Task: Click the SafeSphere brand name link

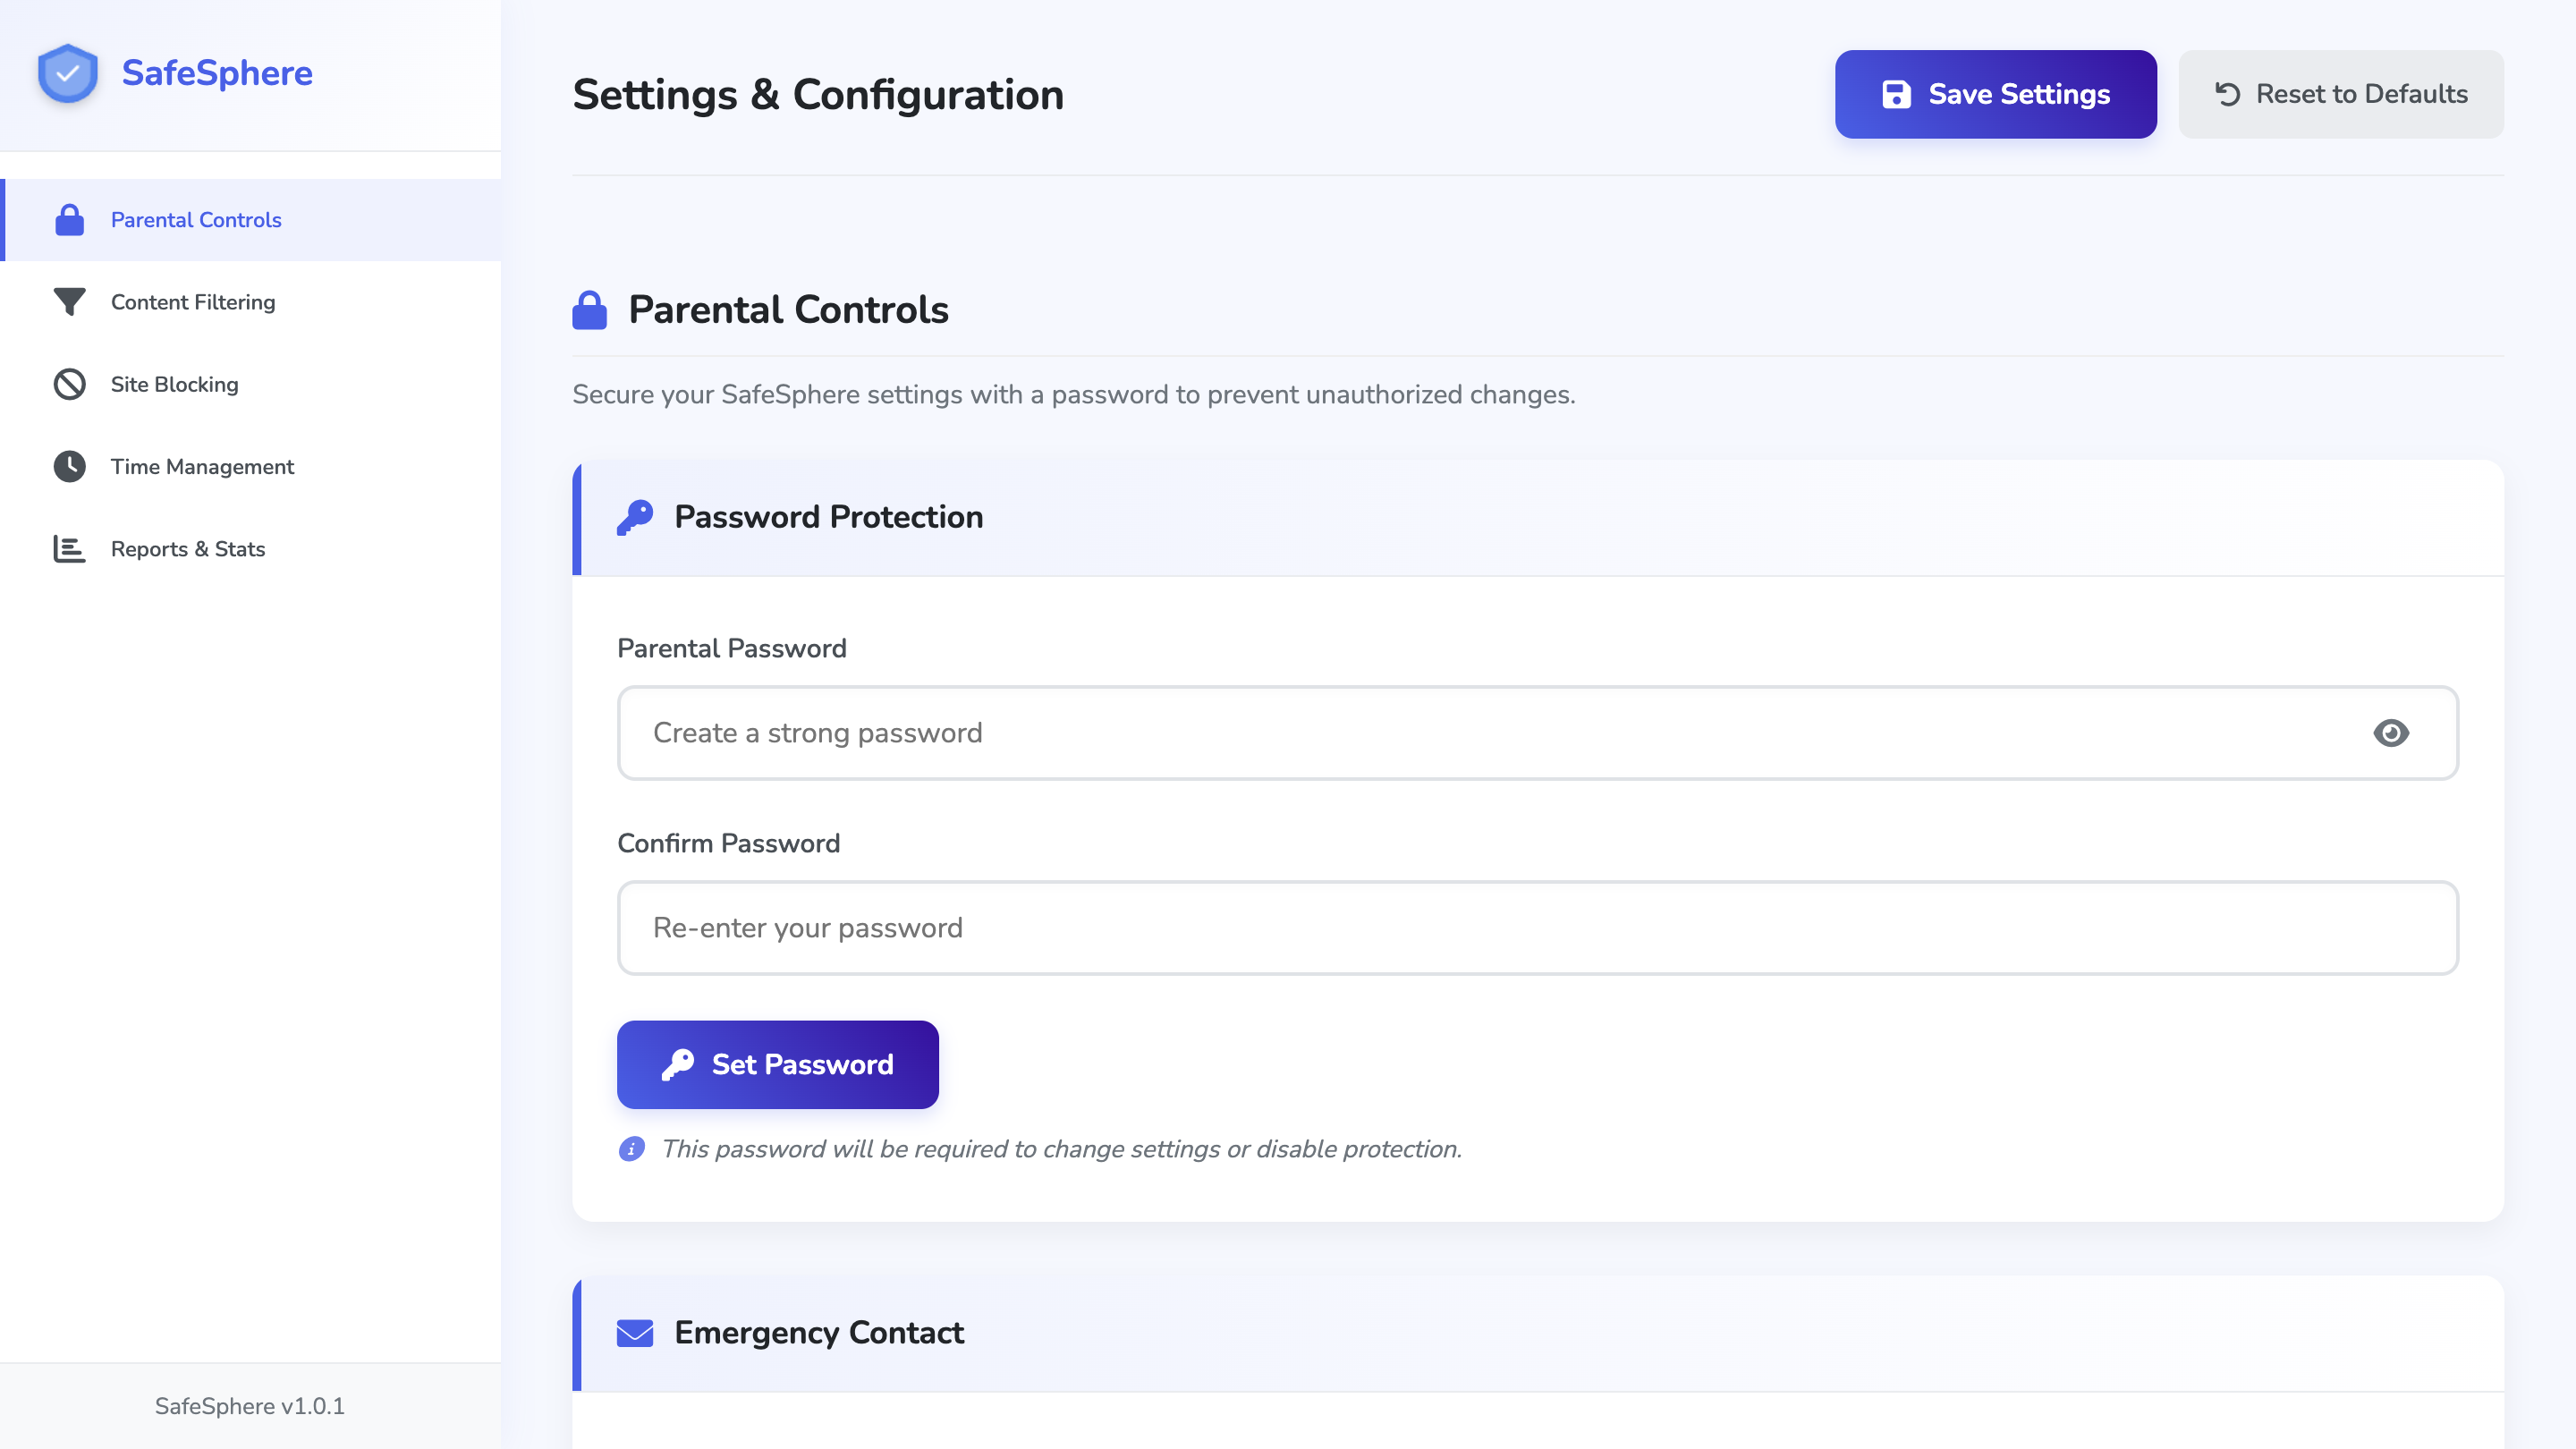Action: [x=217, y=73]
